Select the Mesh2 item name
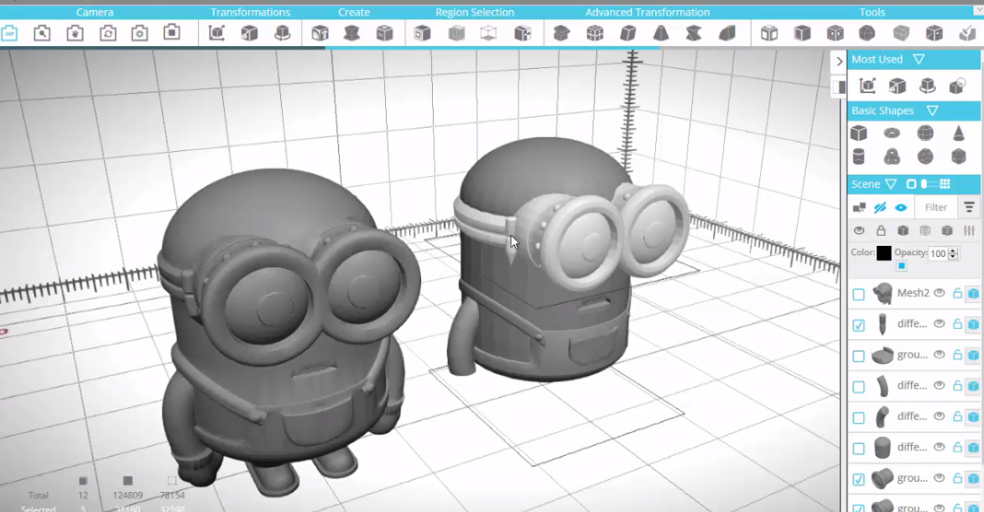This screenshot has width=984, height=512. 913,293
